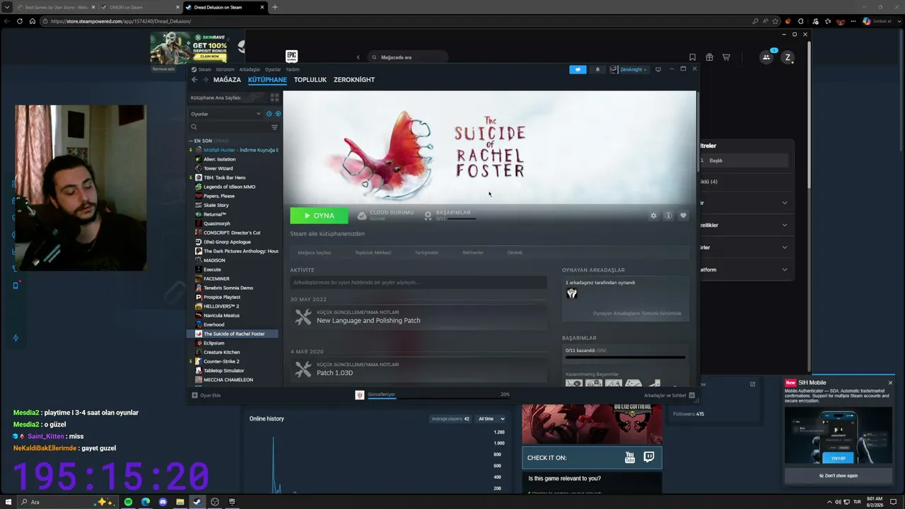Open Epic friends icon
The image size is (905, 509).
point(766,57)
